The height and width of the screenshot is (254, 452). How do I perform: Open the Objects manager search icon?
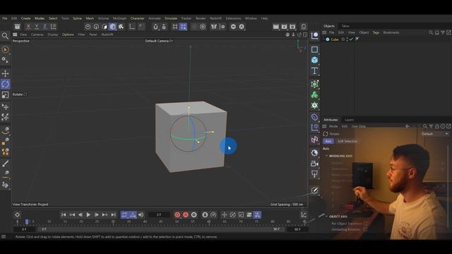pyautogui.click(x=431, y=32)
